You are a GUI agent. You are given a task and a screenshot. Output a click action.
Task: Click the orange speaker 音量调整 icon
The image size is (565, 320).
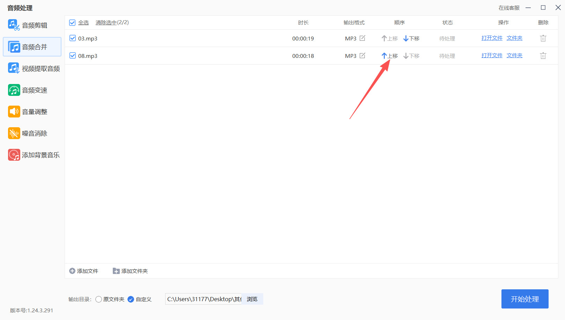14,112
